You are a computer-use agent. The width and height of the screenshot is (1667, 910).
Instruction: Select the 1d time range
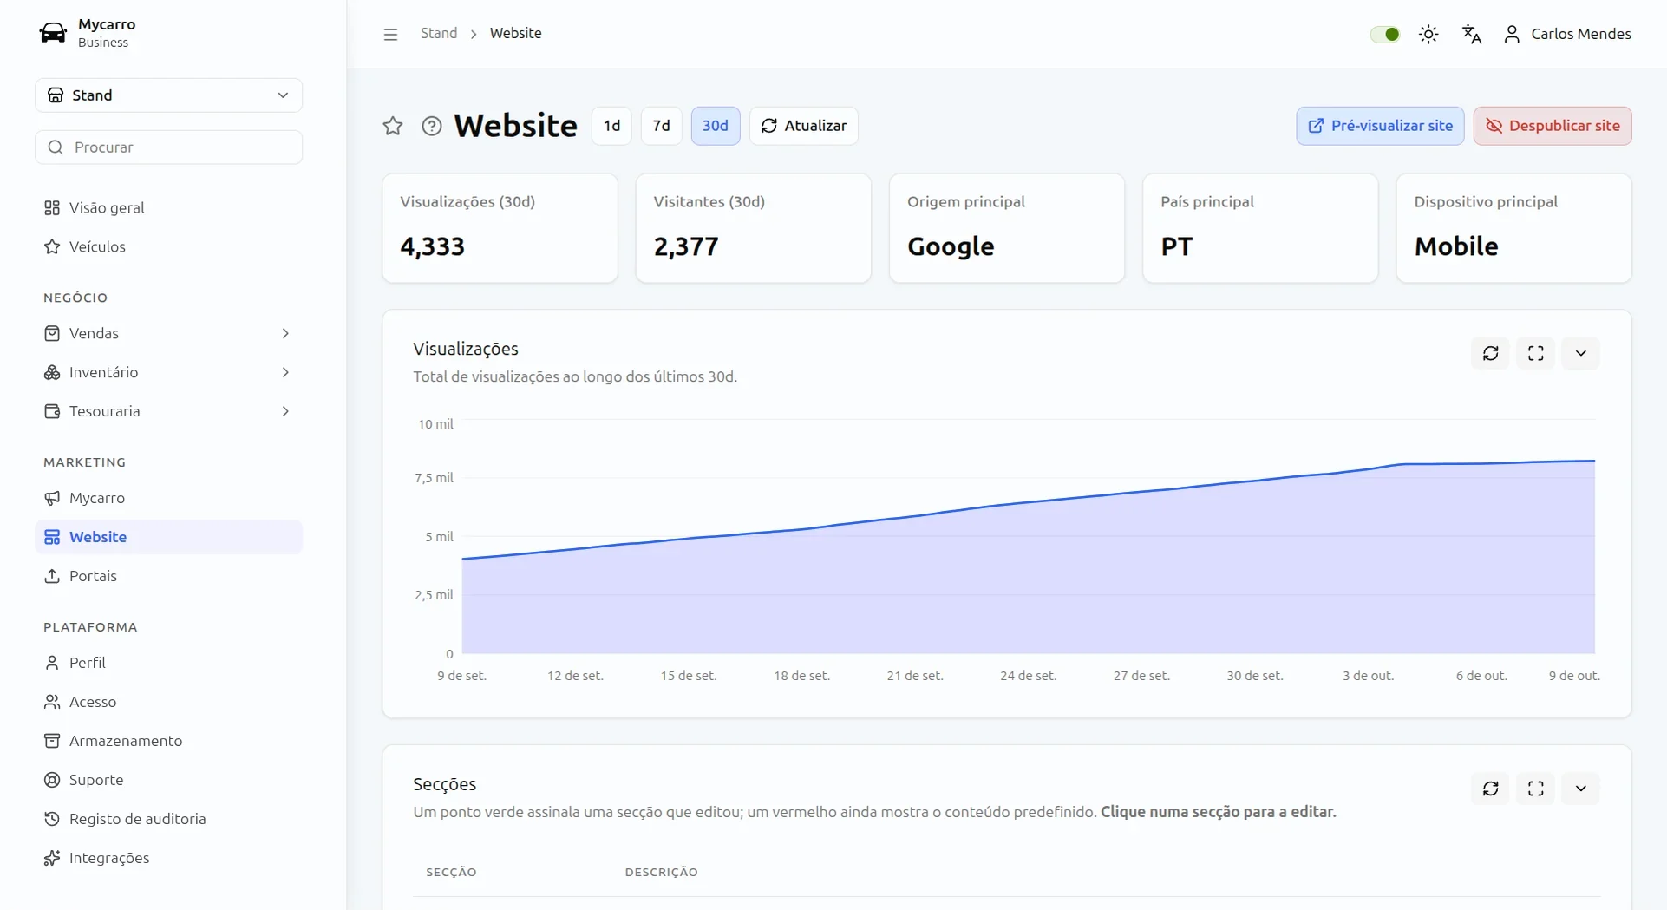(x=611, y=126)
